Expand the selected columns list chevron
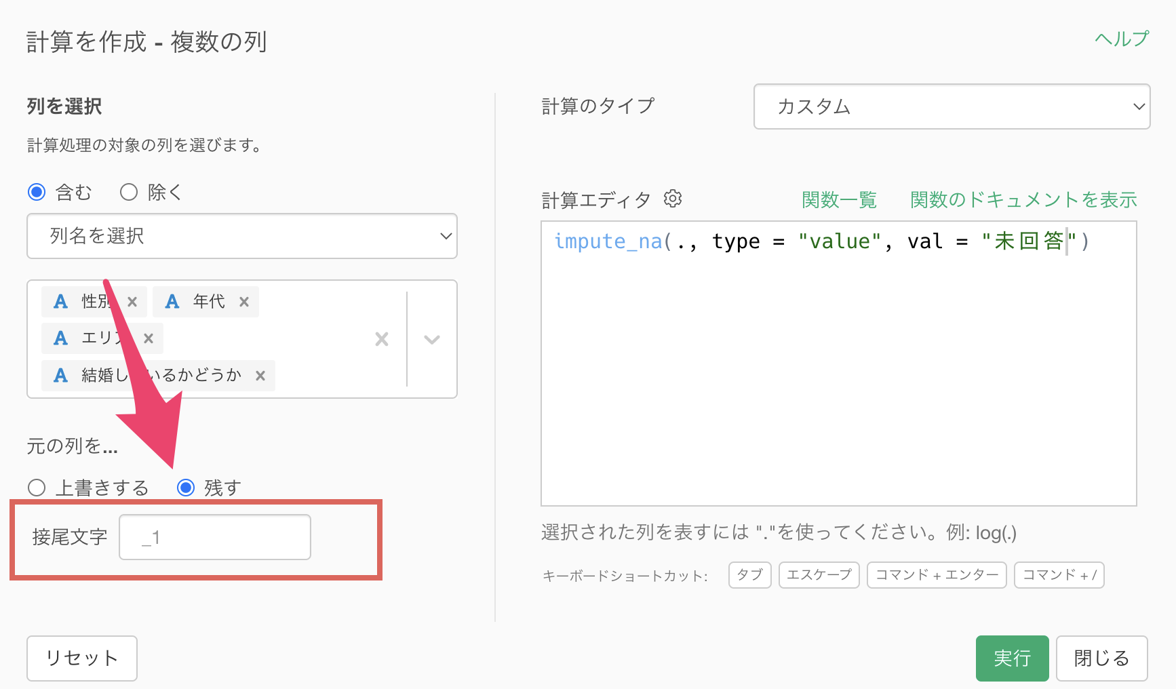This screenshot has width=1176, height=689. coord(432,339)
